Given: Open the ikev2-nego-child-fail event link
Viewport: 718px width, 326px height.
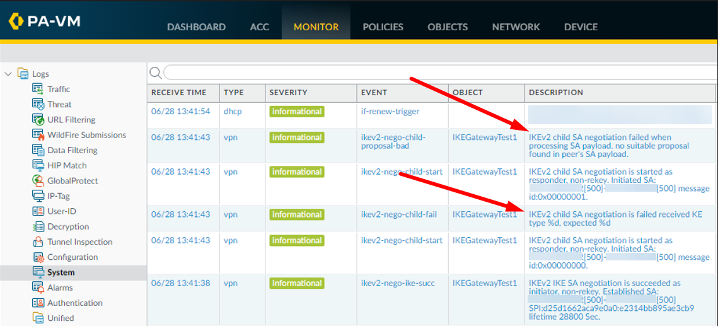Looking at the screenshot, I should tap(398, 214).
